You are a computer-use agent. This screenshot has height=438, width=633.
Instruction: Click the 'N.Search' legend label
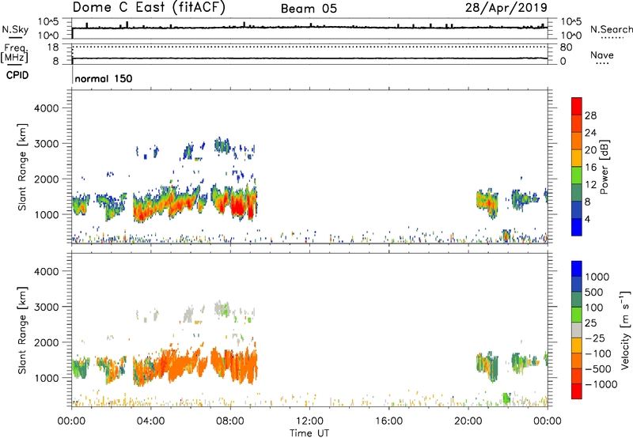(x=612, y=29)
